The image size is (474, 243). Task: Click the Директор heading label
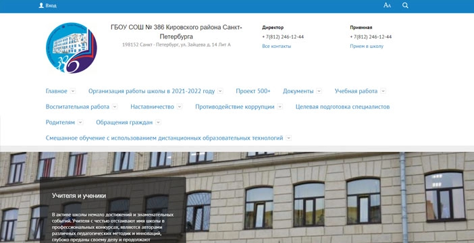pyautogui.click(x=273, y=28)
